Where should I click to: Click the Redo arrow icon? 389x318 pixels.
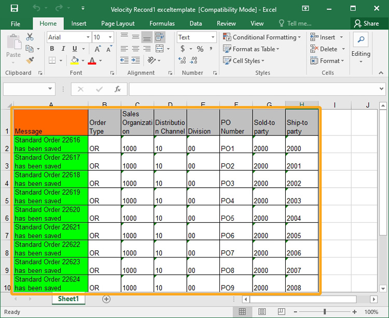pyautogui.click(x=59, y=8)
